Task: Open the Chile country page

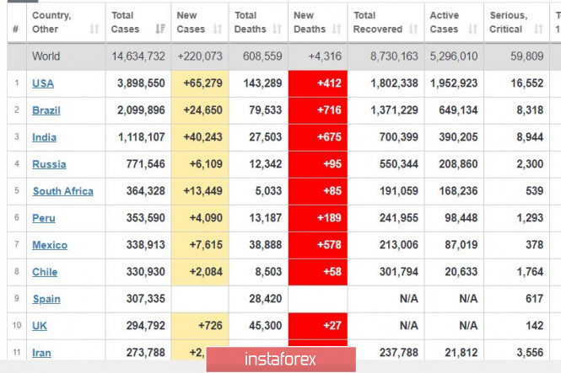Action: [x=45, y=272]
